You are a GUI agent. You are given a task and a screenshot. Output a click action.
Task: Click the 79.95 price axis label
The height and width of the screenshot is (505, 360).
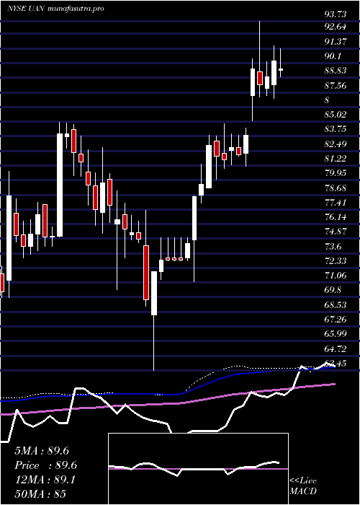(336, 173)
